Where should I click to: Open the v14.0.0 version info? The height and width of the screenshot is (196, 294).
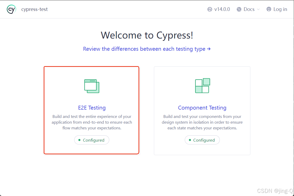click(x=222, y=9)
